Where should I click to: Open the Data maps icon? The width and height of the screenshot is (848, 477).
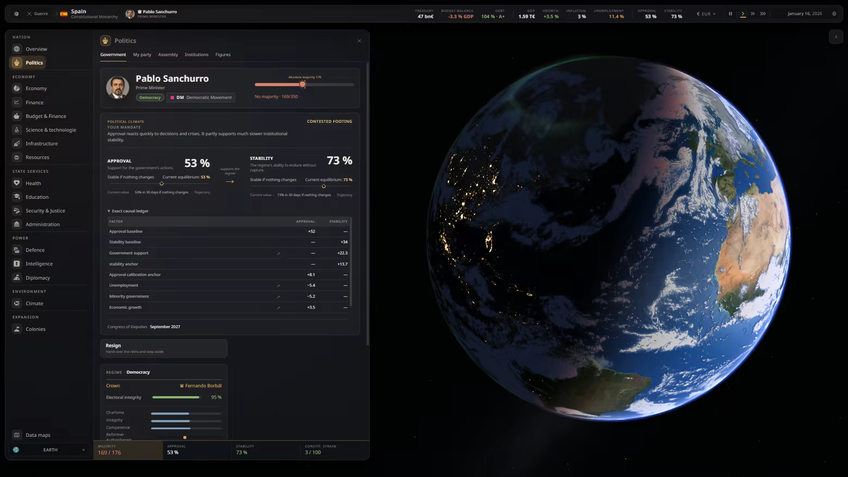coord(17,435)
